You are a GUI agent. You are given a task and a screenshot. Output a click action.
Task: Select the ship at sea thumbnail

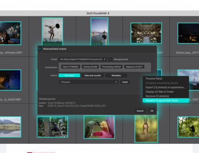pos(194,80)
